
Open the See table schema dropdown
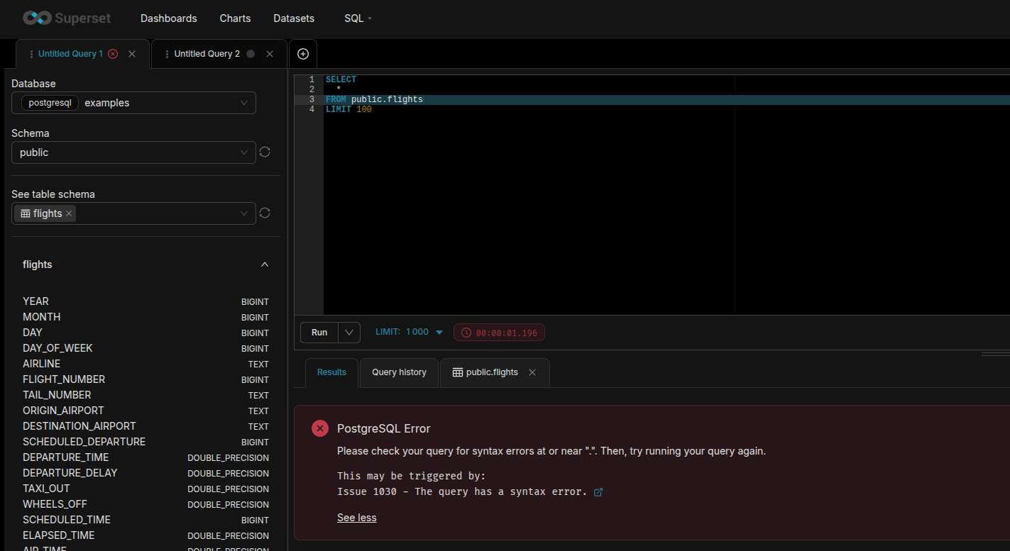tap(133, 213)
